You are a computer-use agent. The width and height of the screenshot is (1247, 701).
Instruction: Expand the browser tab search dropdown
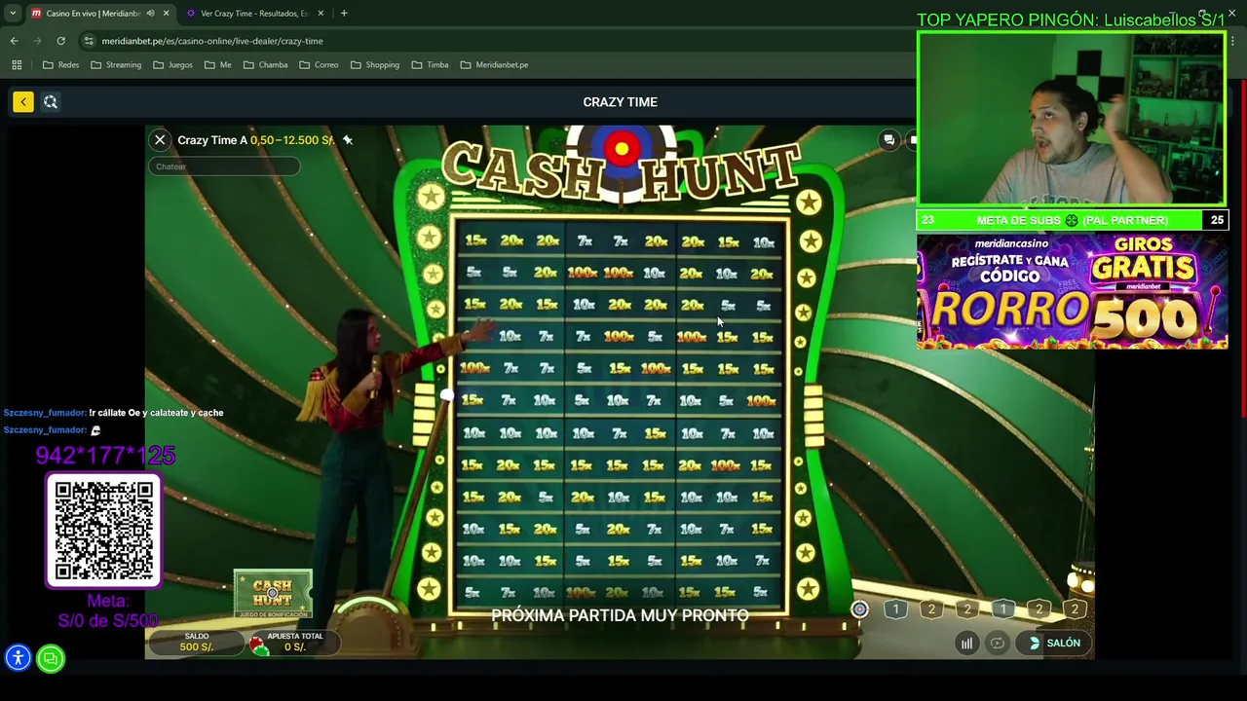tap(12, 14)
